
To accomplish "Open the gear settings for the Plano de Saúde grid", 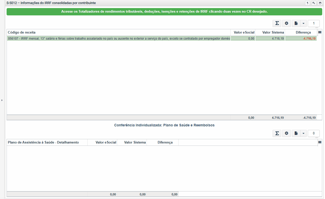I will [x=287, y=133].
